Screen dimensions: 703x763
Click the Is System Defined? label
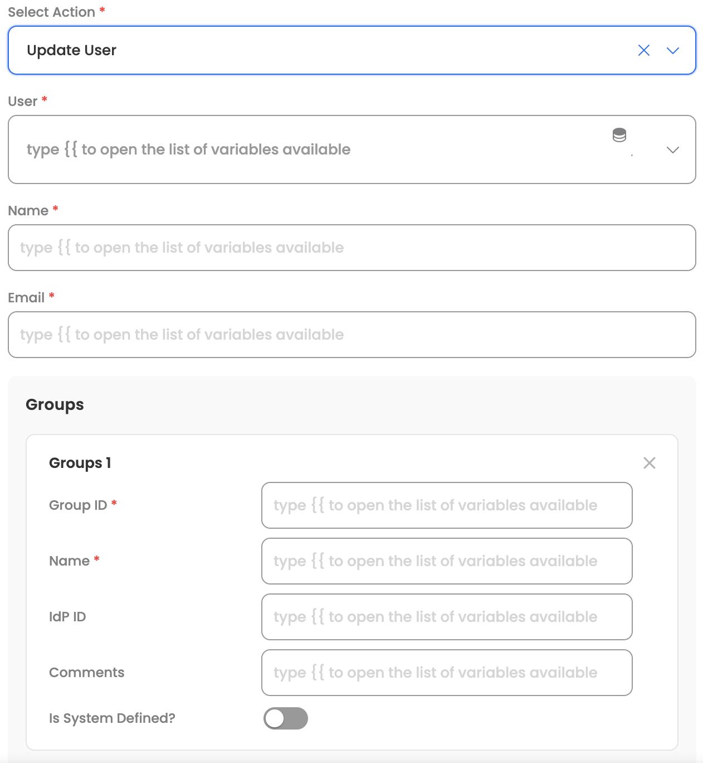[x=112, y=718]
